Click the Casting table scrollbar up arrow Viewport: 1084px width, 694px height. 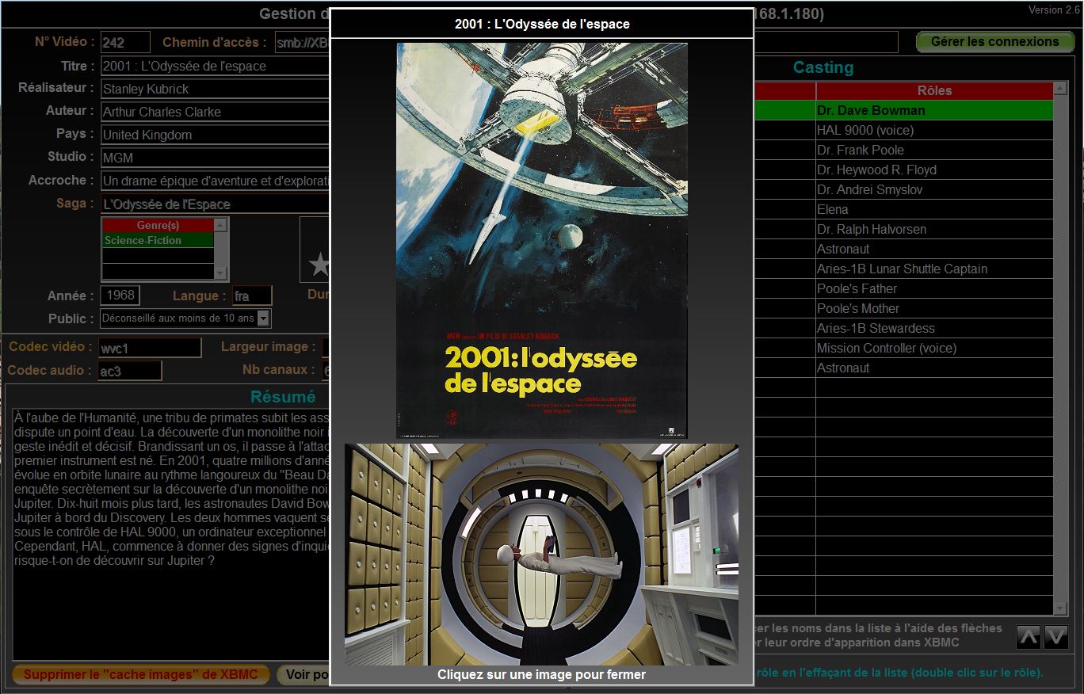(1061, 88)
